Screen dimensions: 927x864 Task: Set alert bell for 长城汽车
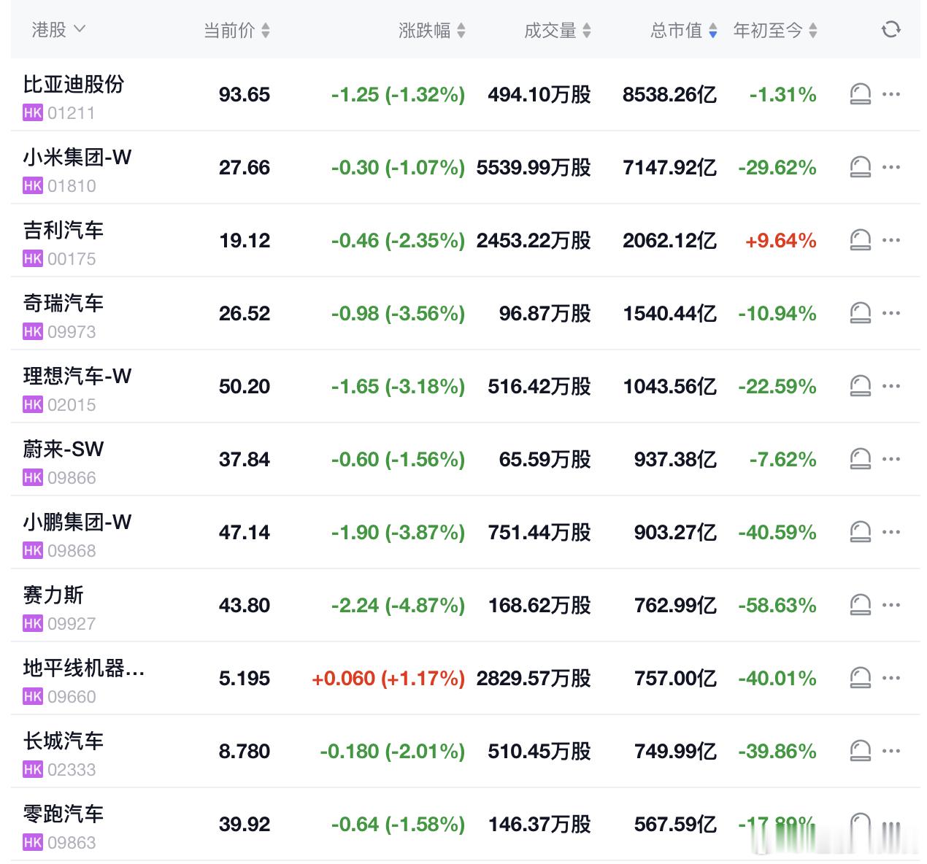pos(861,751)
